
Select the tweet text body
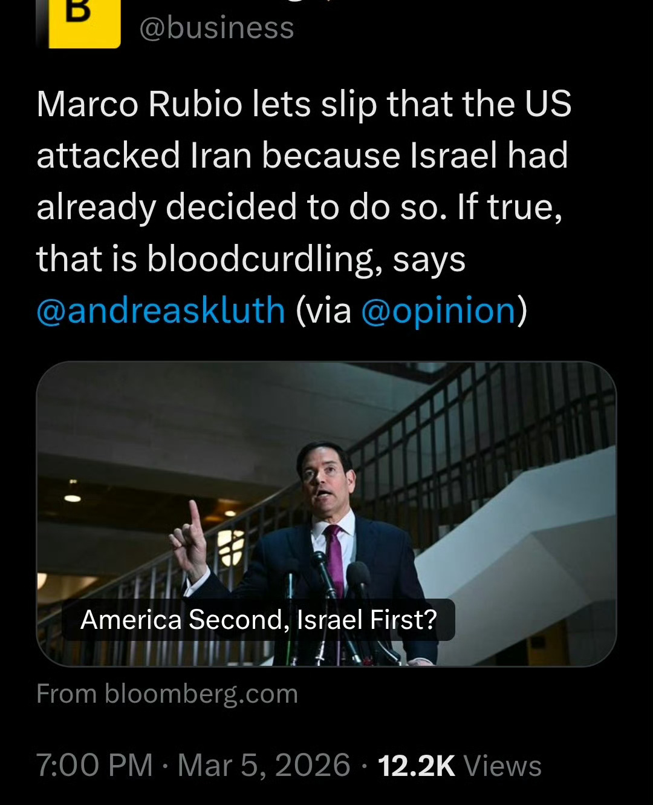pyautogui.click(x=302, y=206)
